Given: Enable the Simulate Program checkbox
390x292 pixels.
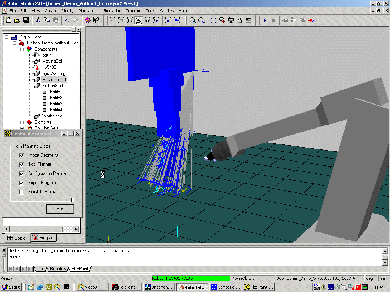Looking at the screenshot, I should pos(21,192).
